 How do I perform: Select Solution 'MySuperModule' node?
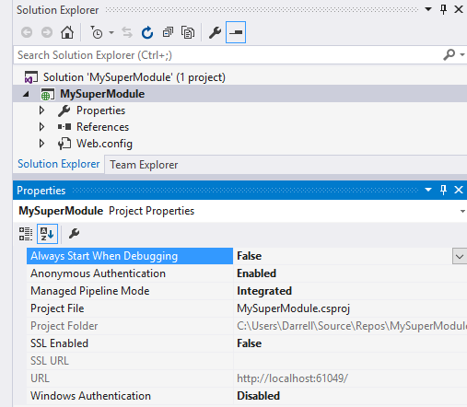tap(134, 77)
